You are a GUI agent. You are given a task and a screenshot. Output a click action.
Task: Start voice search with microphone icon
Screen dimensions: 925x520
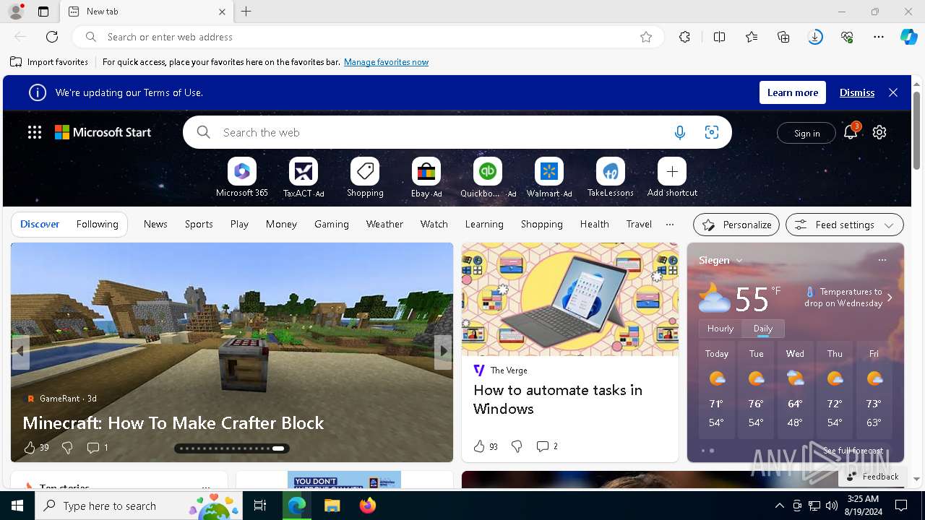679,132
